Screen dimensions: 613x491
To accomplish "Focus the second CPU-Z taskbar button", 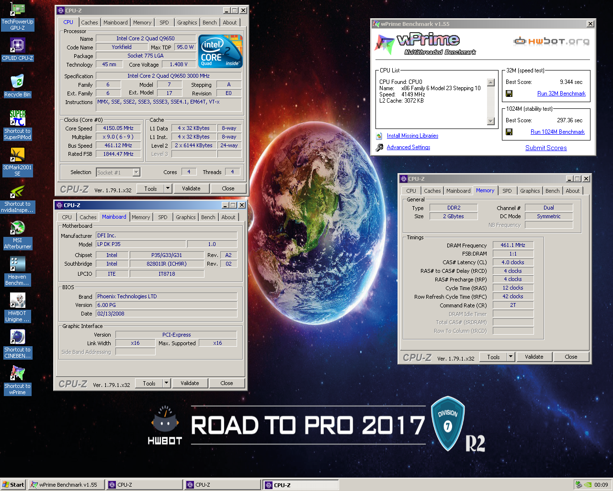I will click(222, 485).
